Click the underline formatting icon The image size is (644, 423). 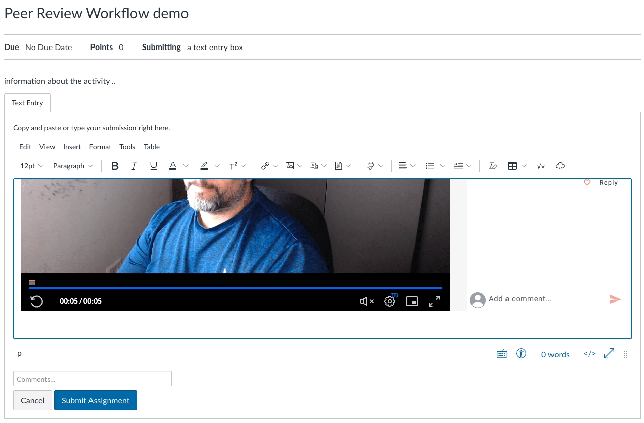[x=153, y=166]
